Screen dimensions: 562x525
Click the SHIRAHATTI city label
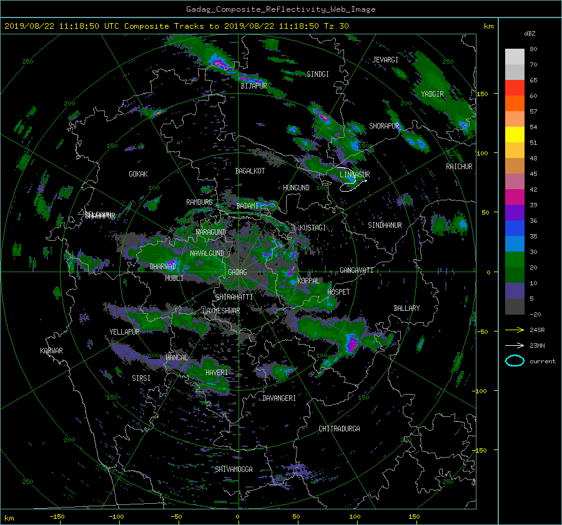coord(234,297)
